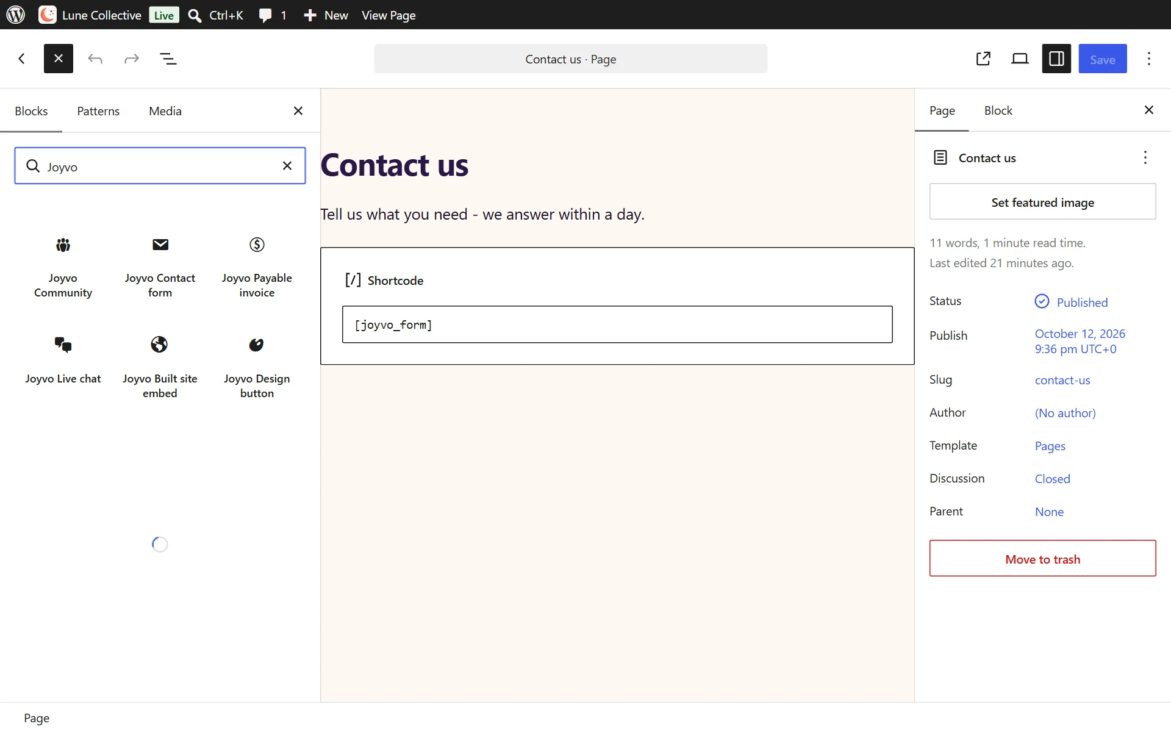Edit the [joyvo_form] shortcode field

pyautogui.click(x=617, y=325)
